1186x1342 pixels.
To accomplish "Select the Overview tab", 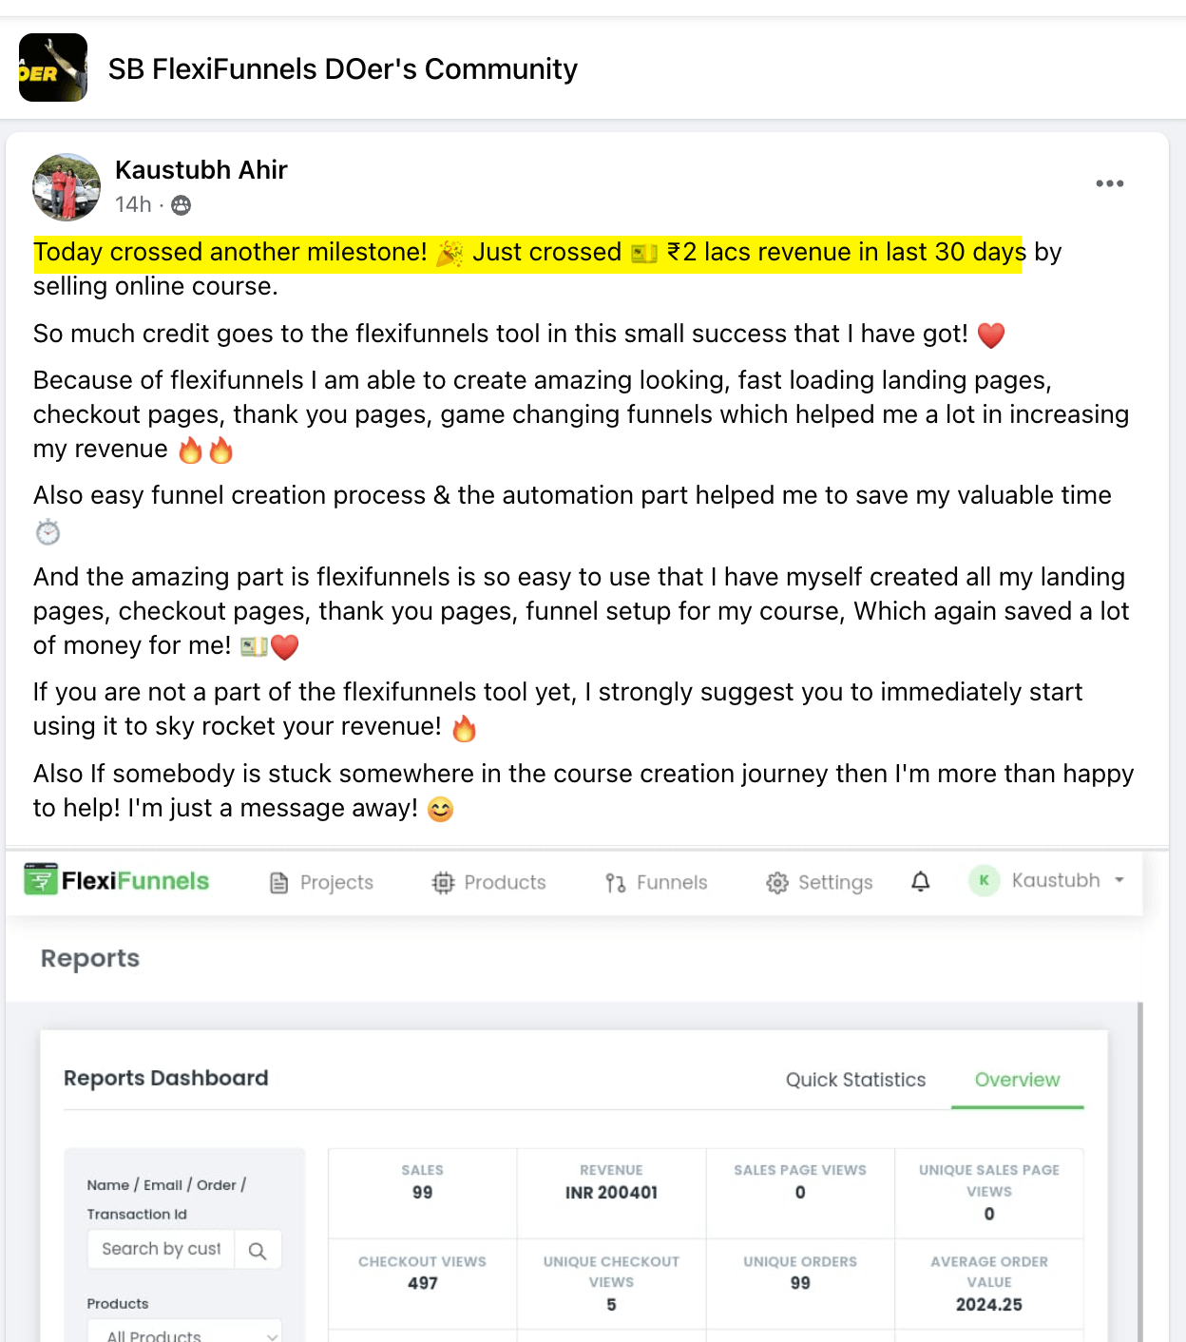I will (1017, 1080).
